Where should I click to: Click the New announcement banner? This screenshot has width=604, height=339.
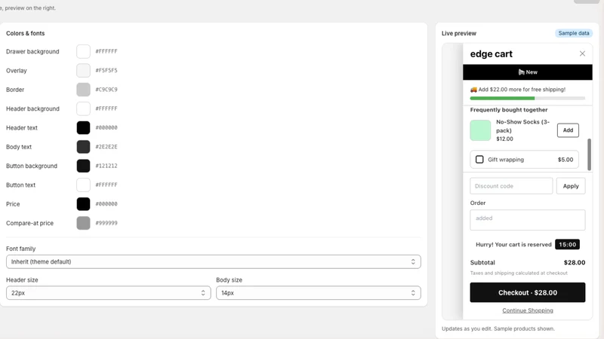527,72
